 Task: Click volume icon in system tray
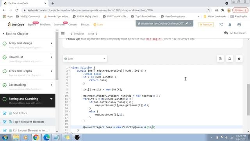(x=226, y=137)
